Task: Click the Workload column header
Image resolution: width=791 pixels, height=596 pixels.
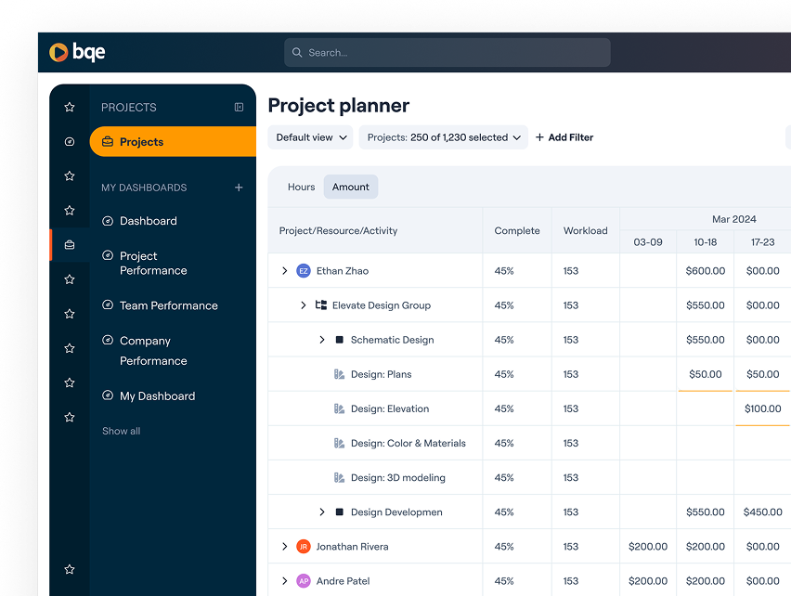Action: click(x=585, y=230)
